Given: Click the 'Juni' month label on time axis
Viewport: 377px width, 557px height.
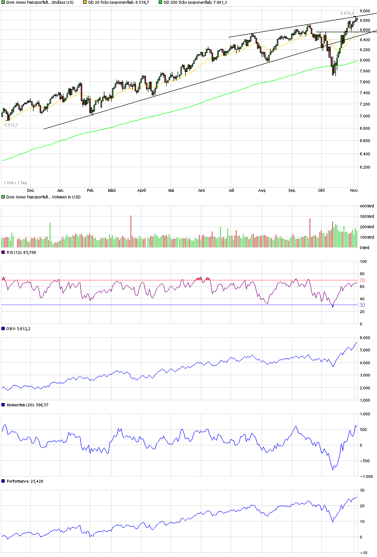Looking at the screenshot, I should tap(201, 190).
